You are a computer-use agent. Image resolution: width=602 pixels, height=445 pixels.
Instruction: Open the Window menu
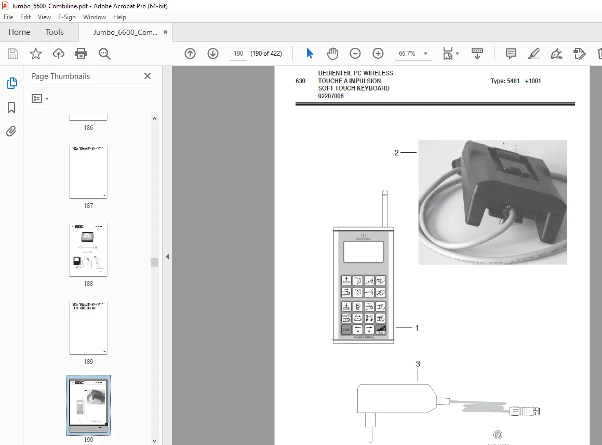95,17
